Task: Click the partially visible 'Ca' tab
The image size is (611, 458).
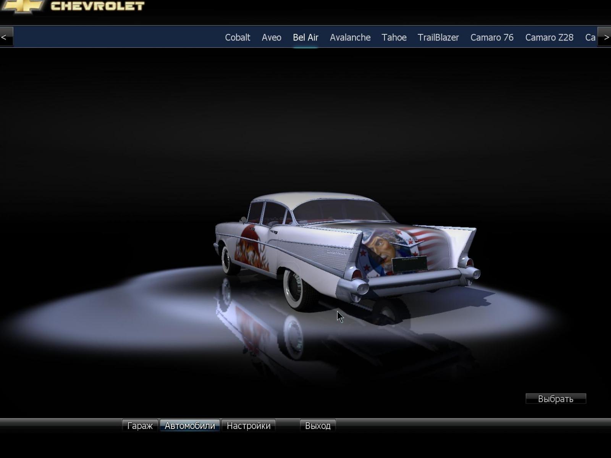Action: click(x=590, y=37)
